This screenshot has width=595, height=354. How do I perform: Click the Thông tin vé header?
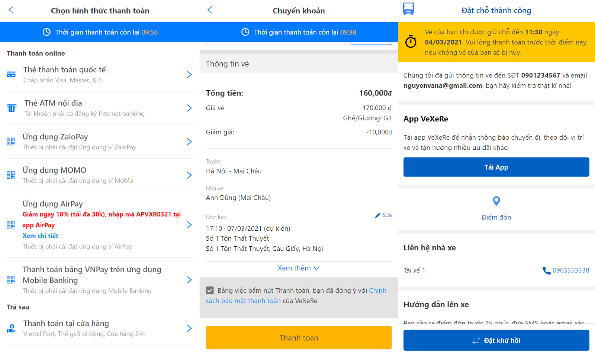point(228,64)
